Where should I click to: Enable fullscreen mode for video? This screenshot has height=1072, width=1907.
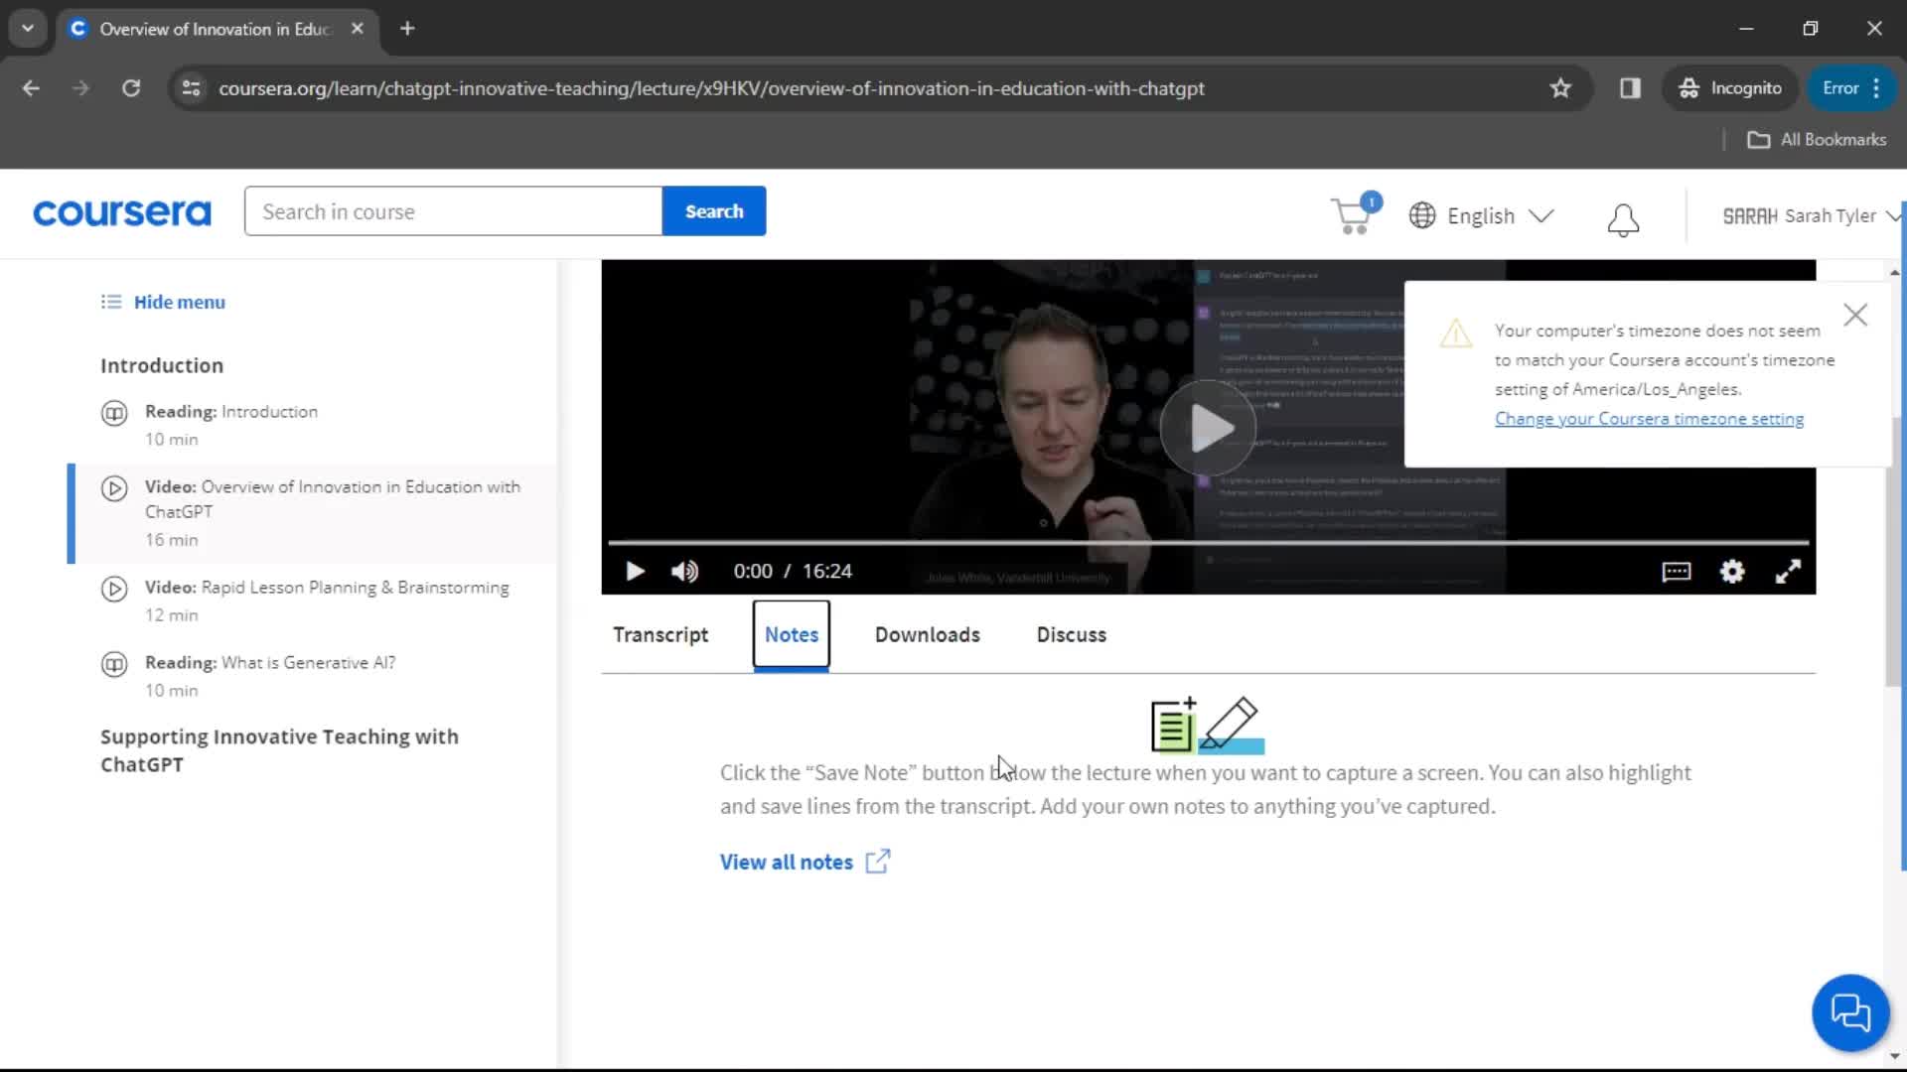[x=1788, y=571]
